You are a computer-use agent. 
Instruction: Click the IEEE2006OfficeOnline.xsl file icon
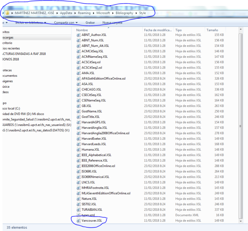(78, 166)
